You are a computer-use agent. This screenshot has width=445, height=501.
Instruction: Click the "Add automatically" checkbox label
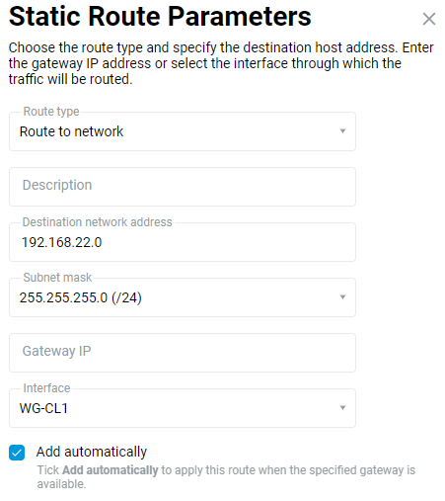[x=92, y=452]
